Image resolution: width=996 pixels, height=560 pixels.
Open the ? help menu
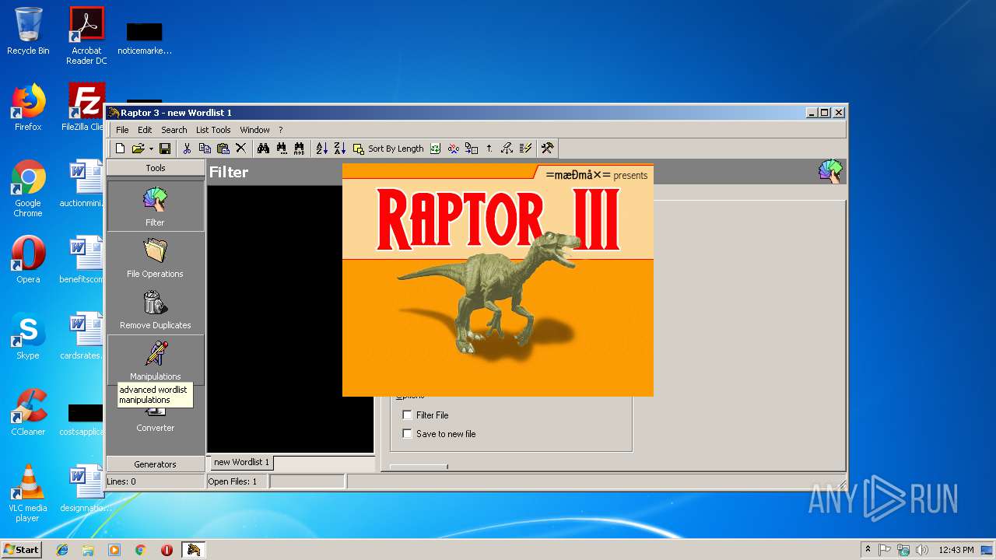click(x=281, y=130)
